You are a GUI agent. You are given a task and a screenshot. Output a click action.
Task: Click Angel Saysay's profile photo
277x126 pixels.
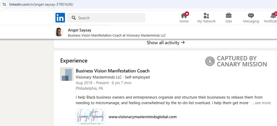(x=59, y=32)
